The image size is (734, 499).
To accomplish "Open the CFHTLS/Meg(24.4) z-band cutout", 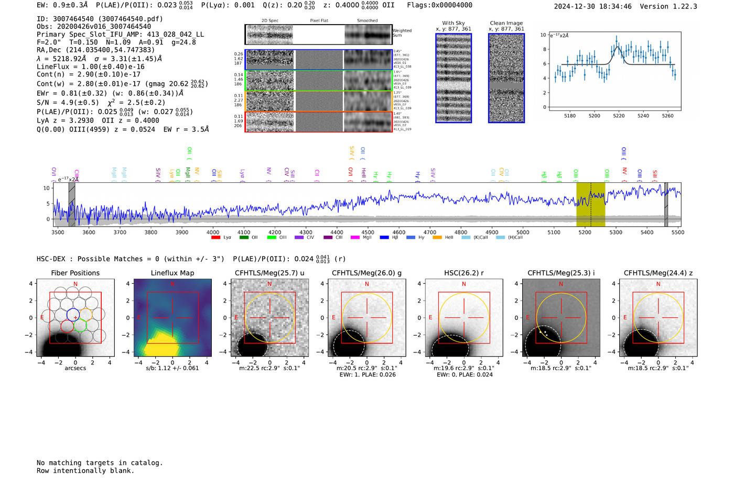I will coord(659,318).
